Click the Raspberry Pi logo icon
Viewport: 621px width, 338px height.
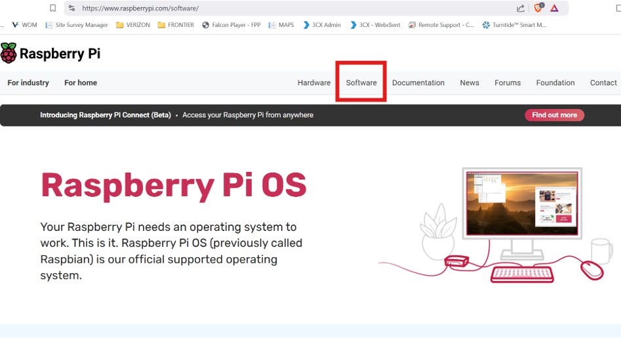point(9,53)
